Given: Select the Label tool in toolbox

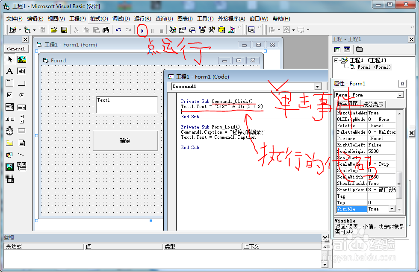Looking at the screenshot, I should pyautogui.click(x=10, y=71).
